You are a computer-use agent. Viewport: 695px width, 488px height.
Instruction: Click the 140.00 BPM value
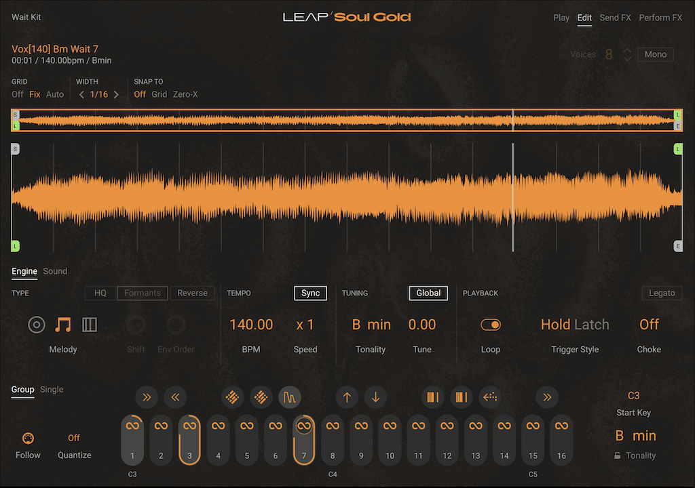click(x=251, y=325)
